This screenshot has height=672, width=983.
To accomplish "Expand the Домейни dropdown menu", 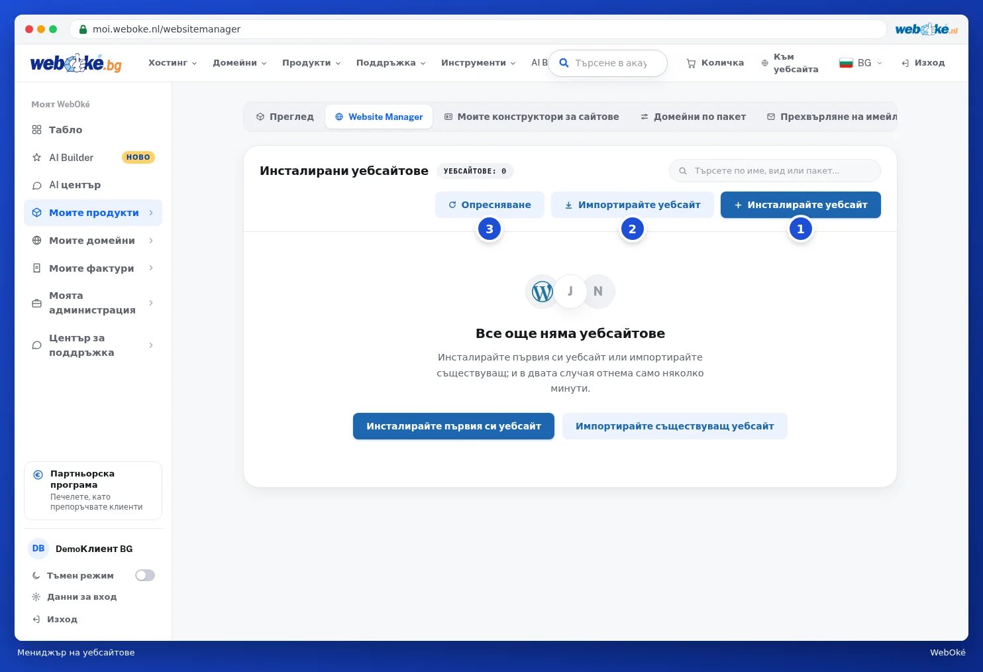I will 240,63.
